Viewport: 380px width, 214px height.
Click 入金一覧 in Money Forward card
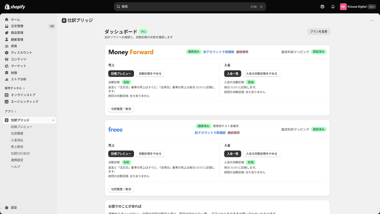coord(233,73)
